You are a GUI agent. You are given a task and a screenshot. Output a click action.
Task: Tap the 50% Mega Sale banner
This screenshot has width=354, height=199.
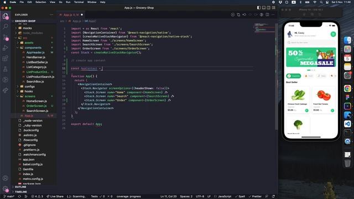[311, 57]
